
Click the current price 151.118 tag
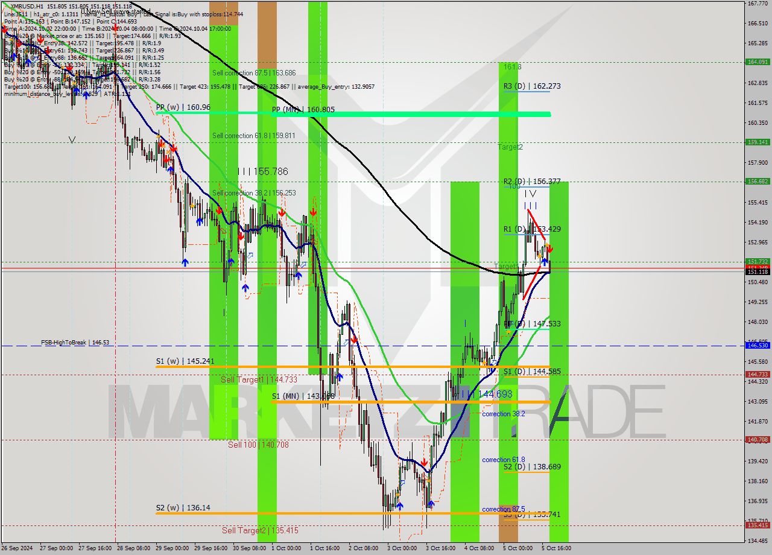coord(758,272)
